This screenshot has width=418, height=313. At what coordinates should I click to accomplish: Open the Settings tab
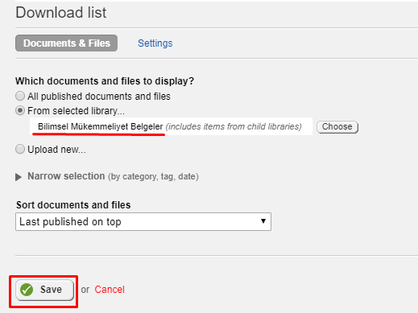click(155, 43)
